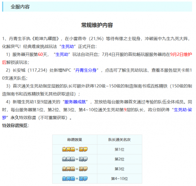
Task: Click the 第1位 table cell
Action: [x=119, y=149]
